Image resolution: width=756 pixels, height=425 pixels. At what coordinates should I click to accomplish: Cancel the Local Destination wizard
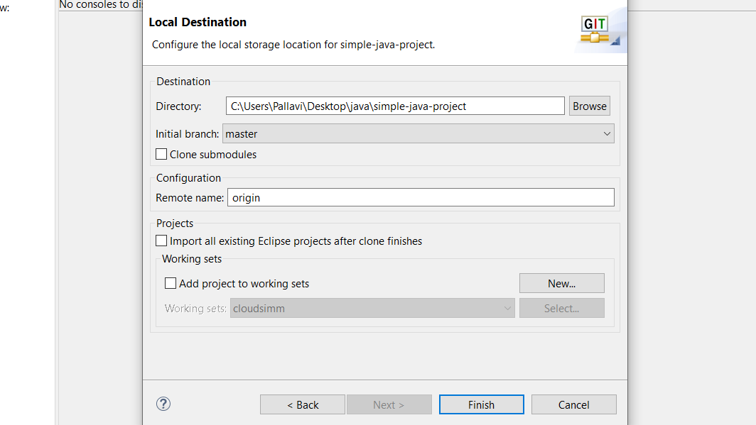[573, 404]
